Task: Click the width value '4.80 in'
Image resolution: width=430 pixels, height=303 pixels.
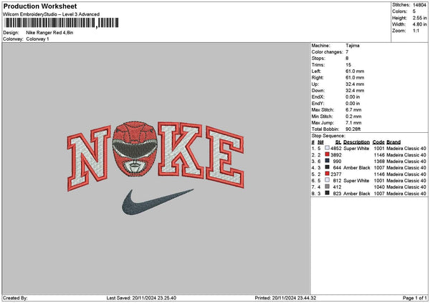Action: point(419,24)
